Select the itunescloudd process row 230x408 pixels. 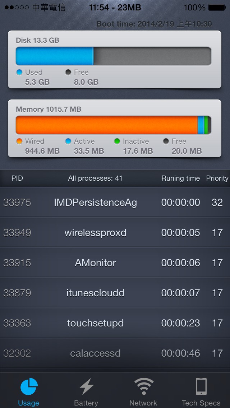click(115, 293)
